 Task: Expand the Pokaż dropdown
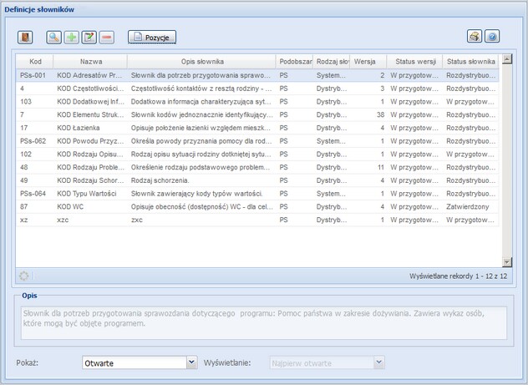pyautogui.click(x=191, y=363)
